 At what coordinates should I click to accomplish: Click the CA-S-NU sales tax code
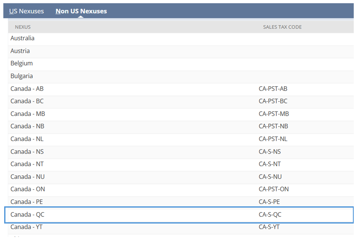coord(270,177)
